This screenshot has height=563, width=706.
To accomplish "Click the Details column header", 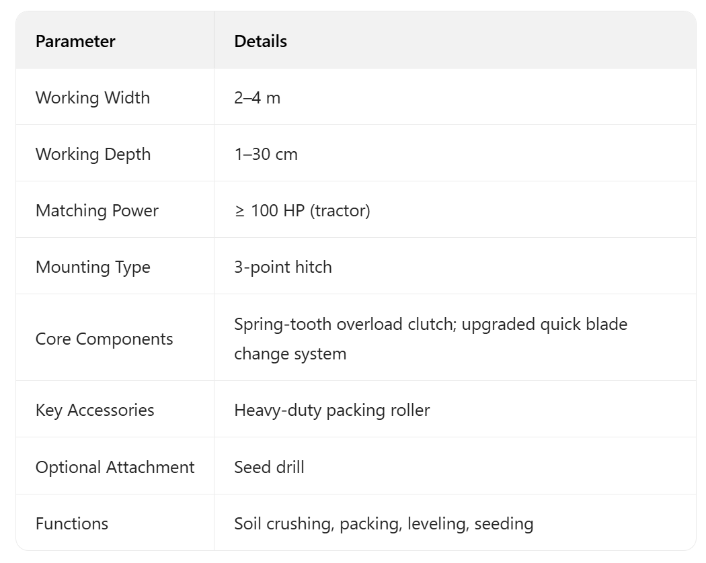I will coord(260,41).
